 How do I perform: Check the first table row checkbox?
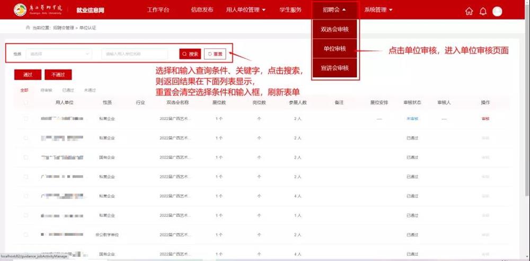click(26, 119)
